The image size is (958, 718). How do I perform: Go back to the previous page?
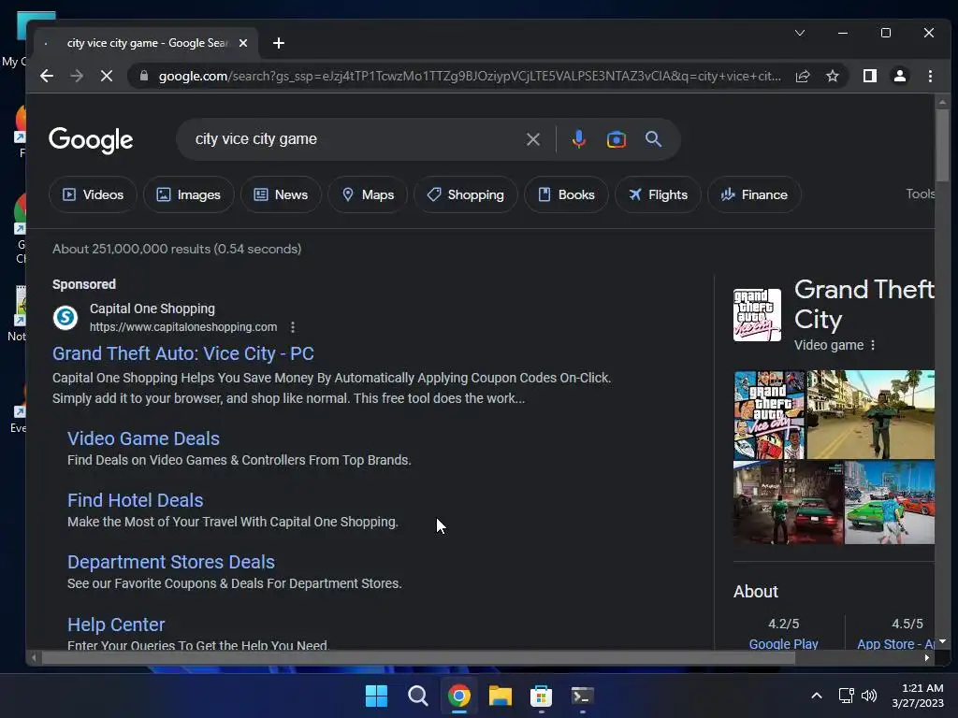coord(47,76)
